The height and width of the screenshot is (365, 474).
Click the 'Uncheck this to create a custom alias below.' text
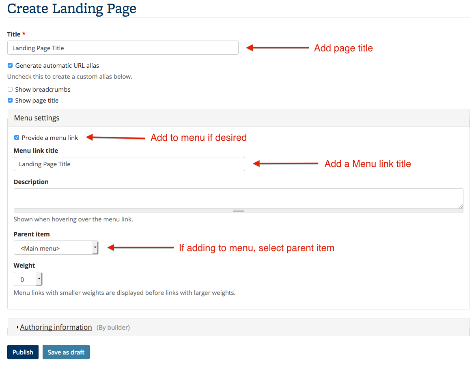tap(70, 76)
